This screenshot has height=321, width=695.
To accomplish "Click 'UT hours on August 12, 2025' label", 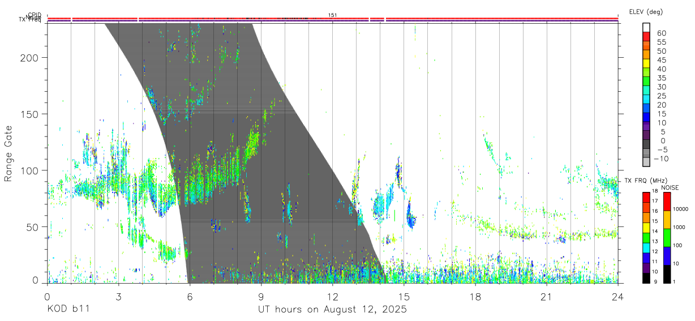I will tap(332, 310).
